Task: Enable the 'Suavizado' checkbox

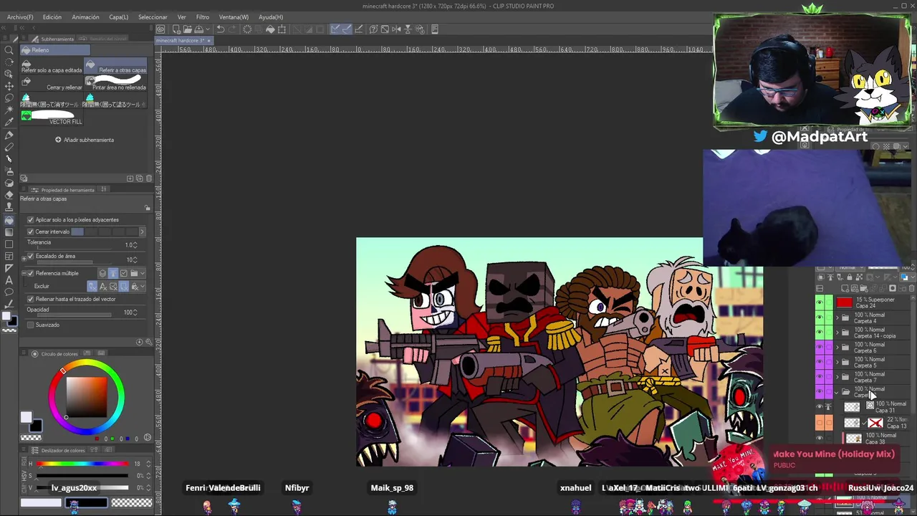Action: (x=31, y=325)
